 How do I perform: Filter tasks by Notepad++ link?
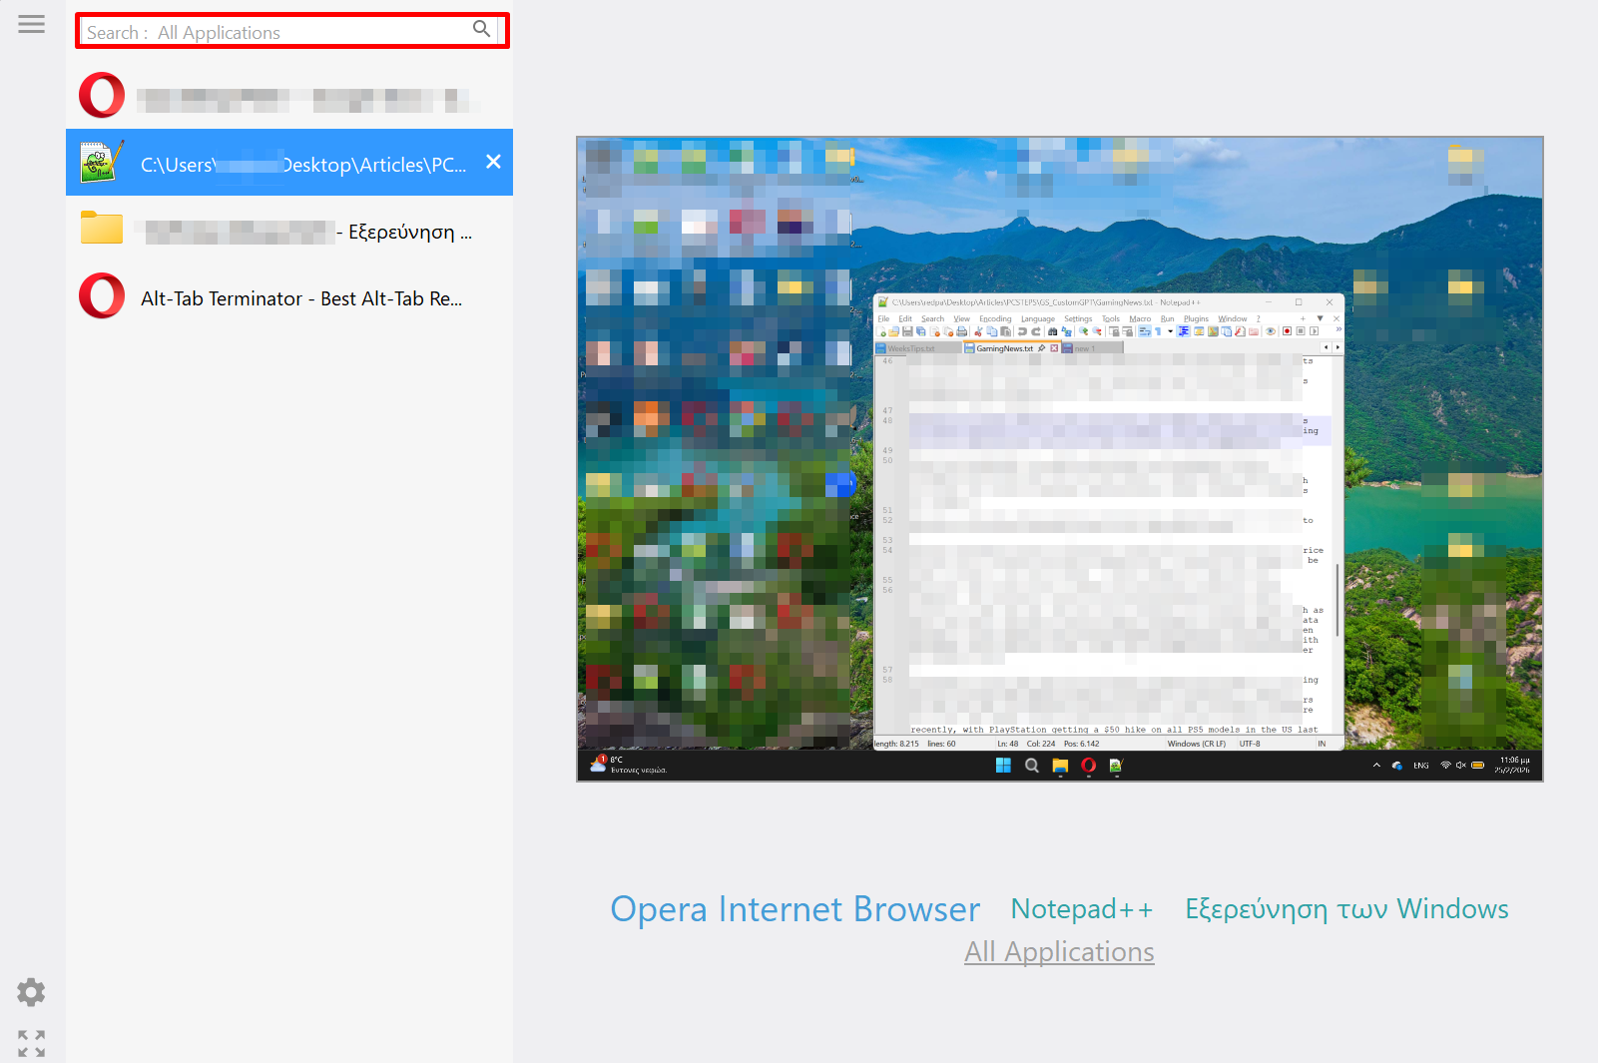pyautogui.click(x=1082, y=909)
